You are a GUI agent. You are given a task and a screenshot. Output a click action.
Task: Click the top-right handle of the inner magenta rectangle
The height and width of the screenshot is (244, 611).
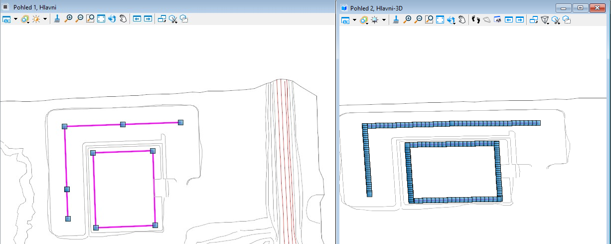click(x=153, y=151)
